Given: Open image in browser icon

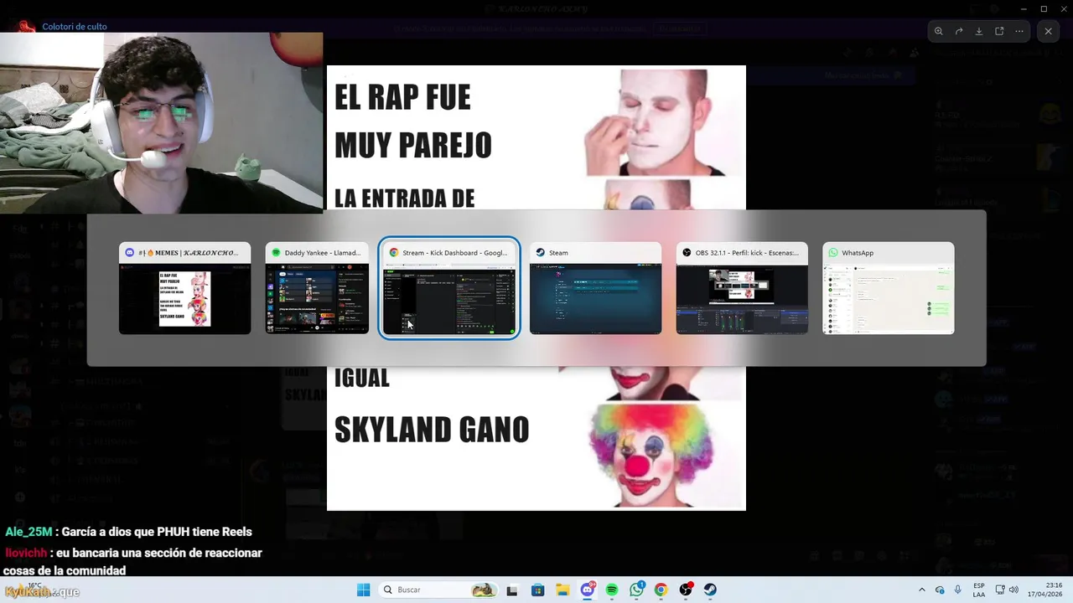Looking at the screenshot, I should (999, 31).
